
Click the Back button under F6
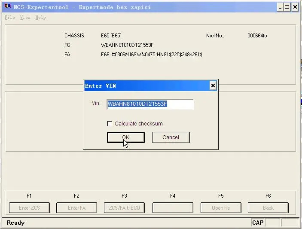tap(268, 208)
